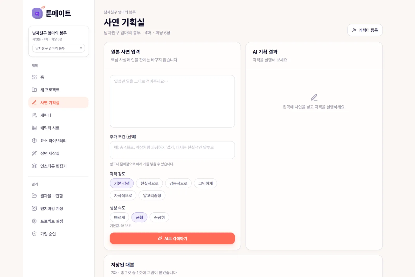
Task: Click the 인스타툰 편집기 layers icon
Action: pos(34,166)
